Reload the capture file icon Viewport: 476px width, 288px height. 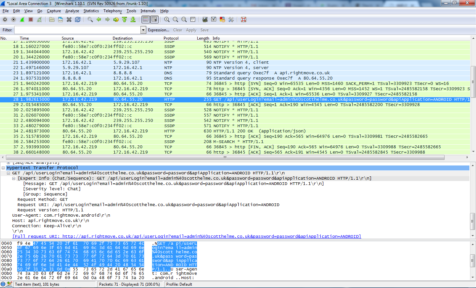point(78,20)
